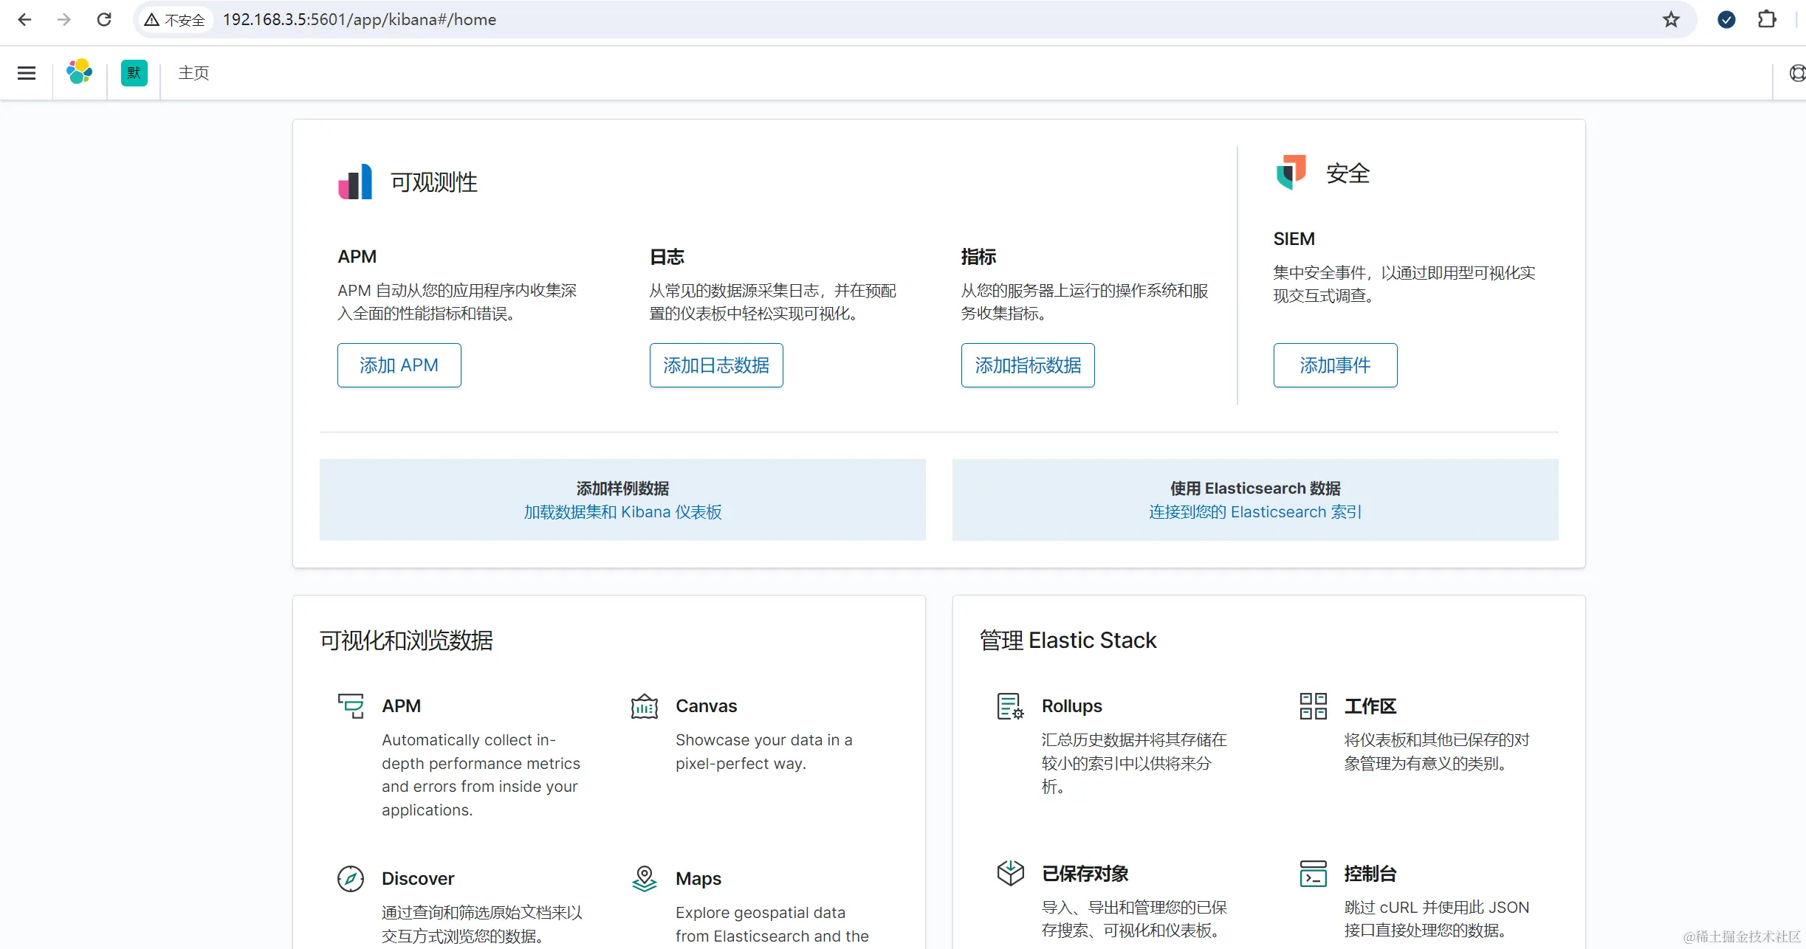
Task: Click the Maps pin icon
Action: (644, 878)
